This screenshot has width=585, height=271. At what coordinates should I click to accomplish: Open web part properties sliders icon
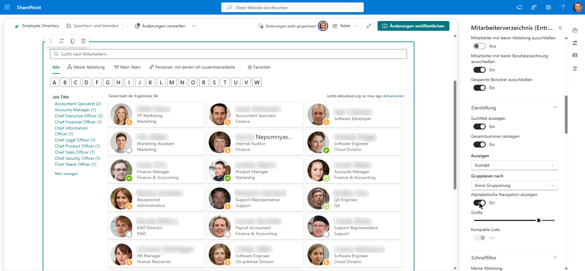point(62,41)
